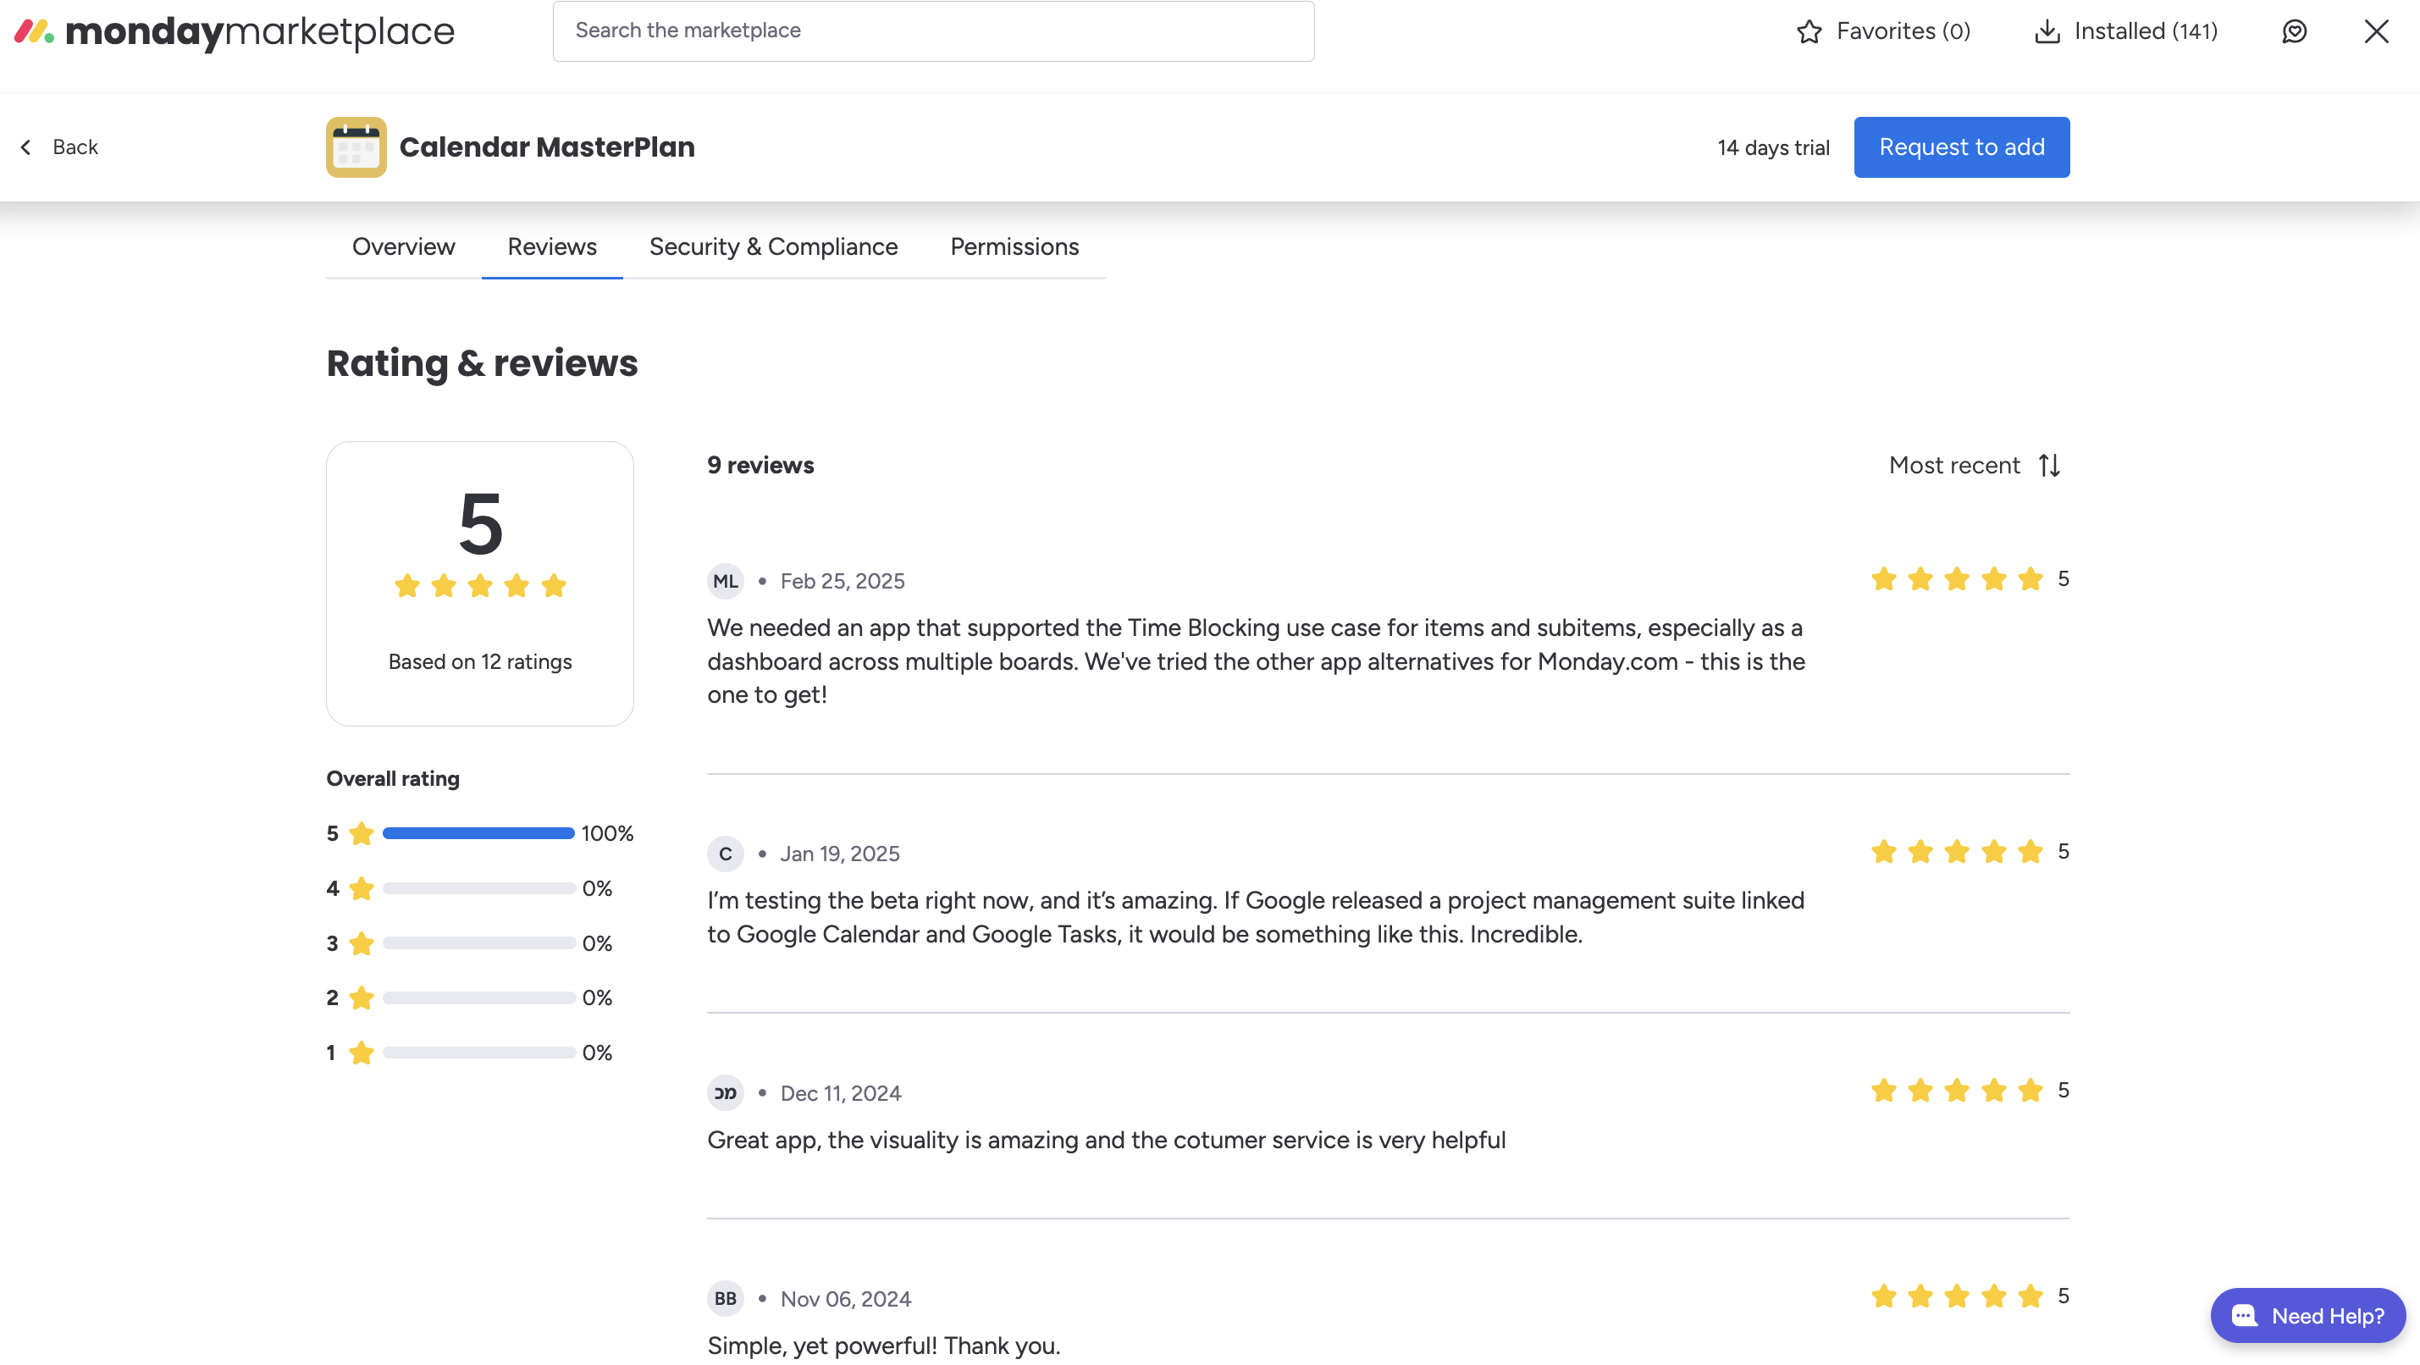This screenshot has width=2420, height=1365.
Task: Click the star icon in the 3-star rating row
Action: point(362,944)
